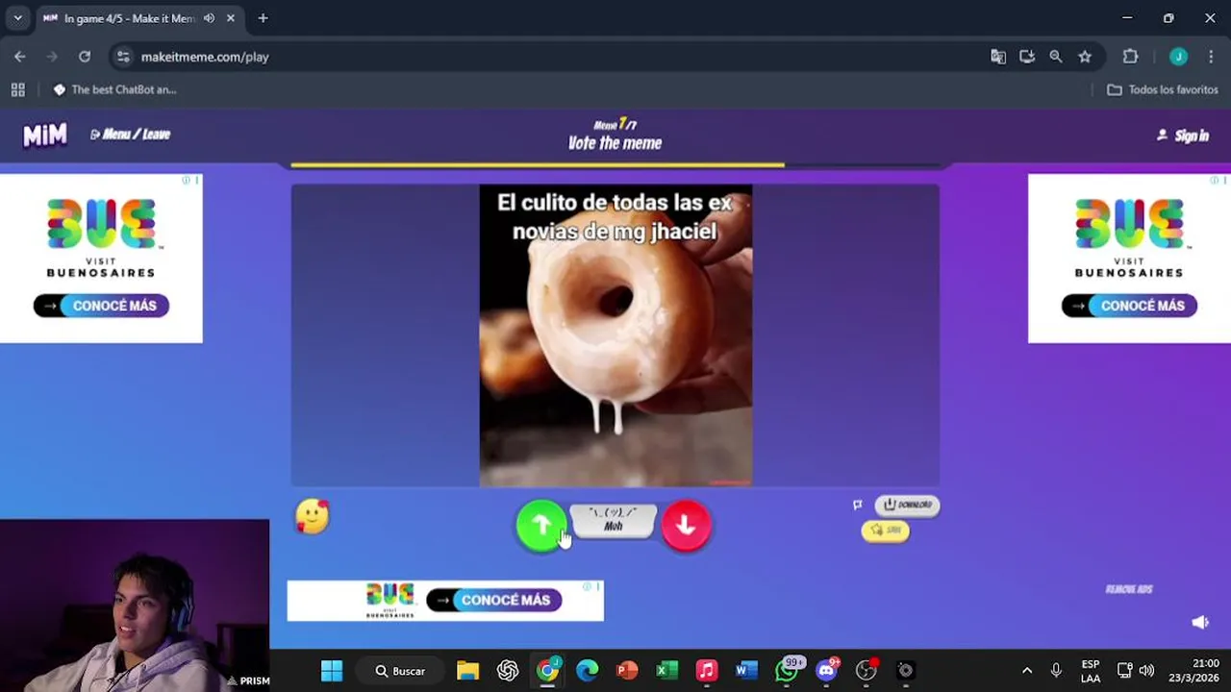Open the apps grid in bookmarks bar
The height and width of the screenshot is (692, 1231).
tap(17, 89)
